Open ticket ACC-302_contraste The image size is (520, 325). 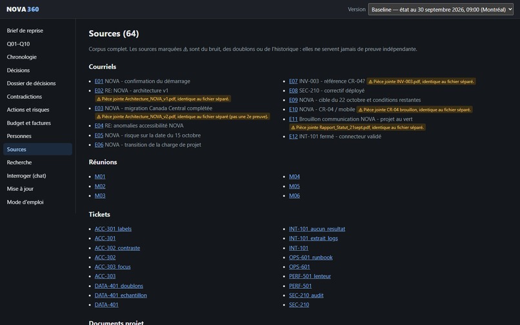pos(117,248)
